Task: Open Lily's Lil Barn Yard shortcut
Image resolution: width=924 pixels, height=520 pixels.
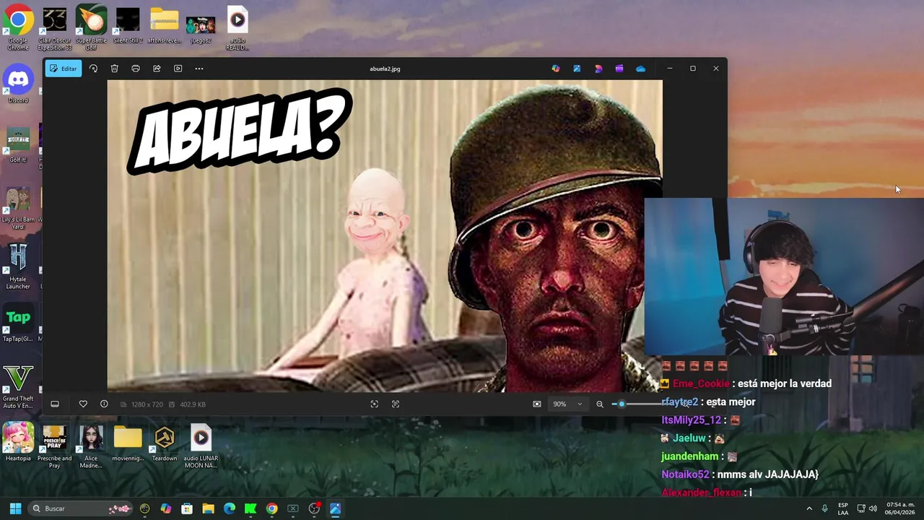Action: (x=18, y=208)
